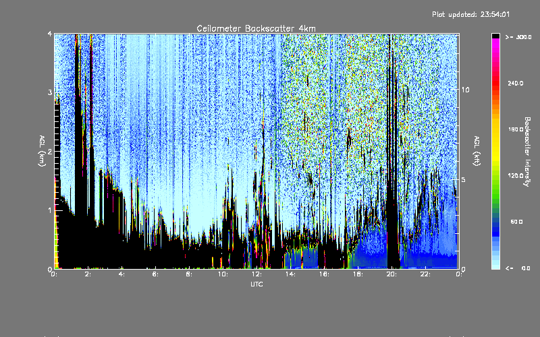Image resolution: width=540 pixels, height=337 pixels.
Task: Click the right axis kft label '5'
Action: (x=464, y=179)
